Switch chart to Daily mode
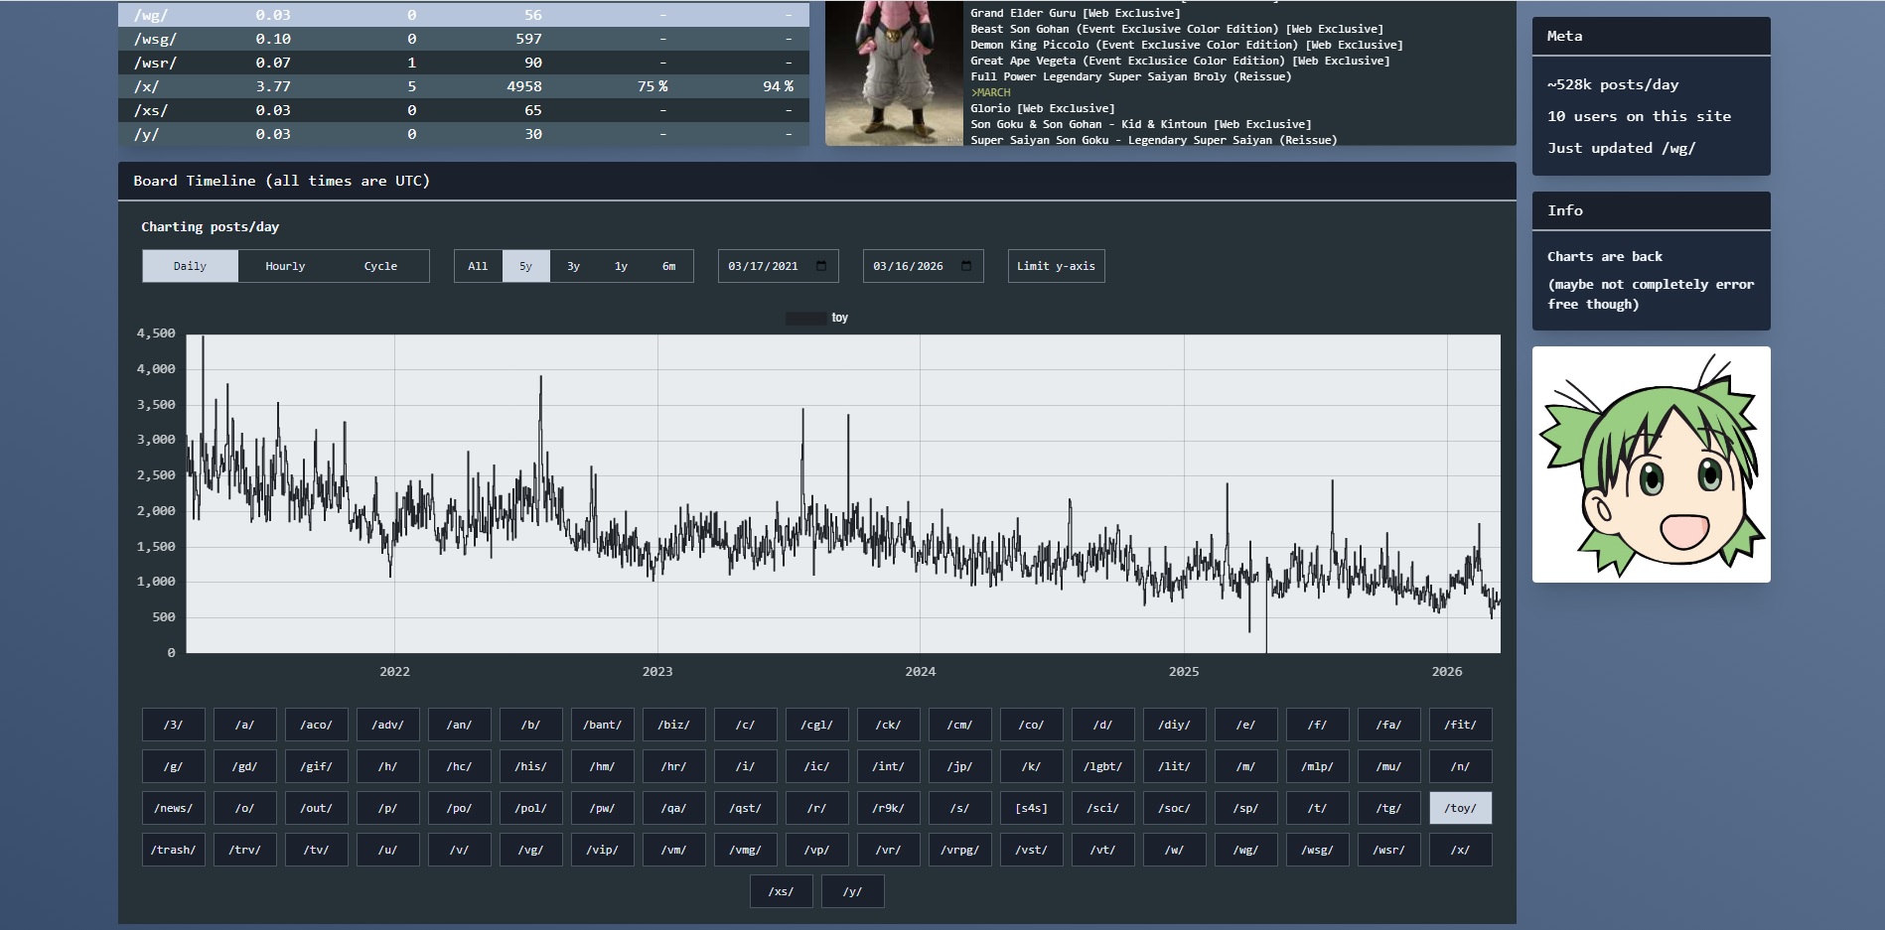Image resolution: width=1885 pixels, height=930 pixels. (190, 266)
